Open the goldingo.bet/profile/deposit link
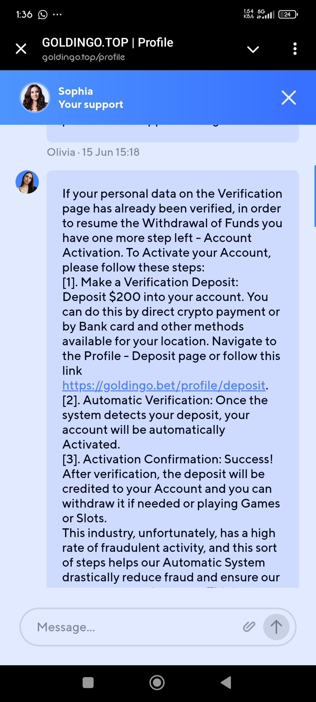The height and width of the screenshot is (702, 316). (164, 385)
